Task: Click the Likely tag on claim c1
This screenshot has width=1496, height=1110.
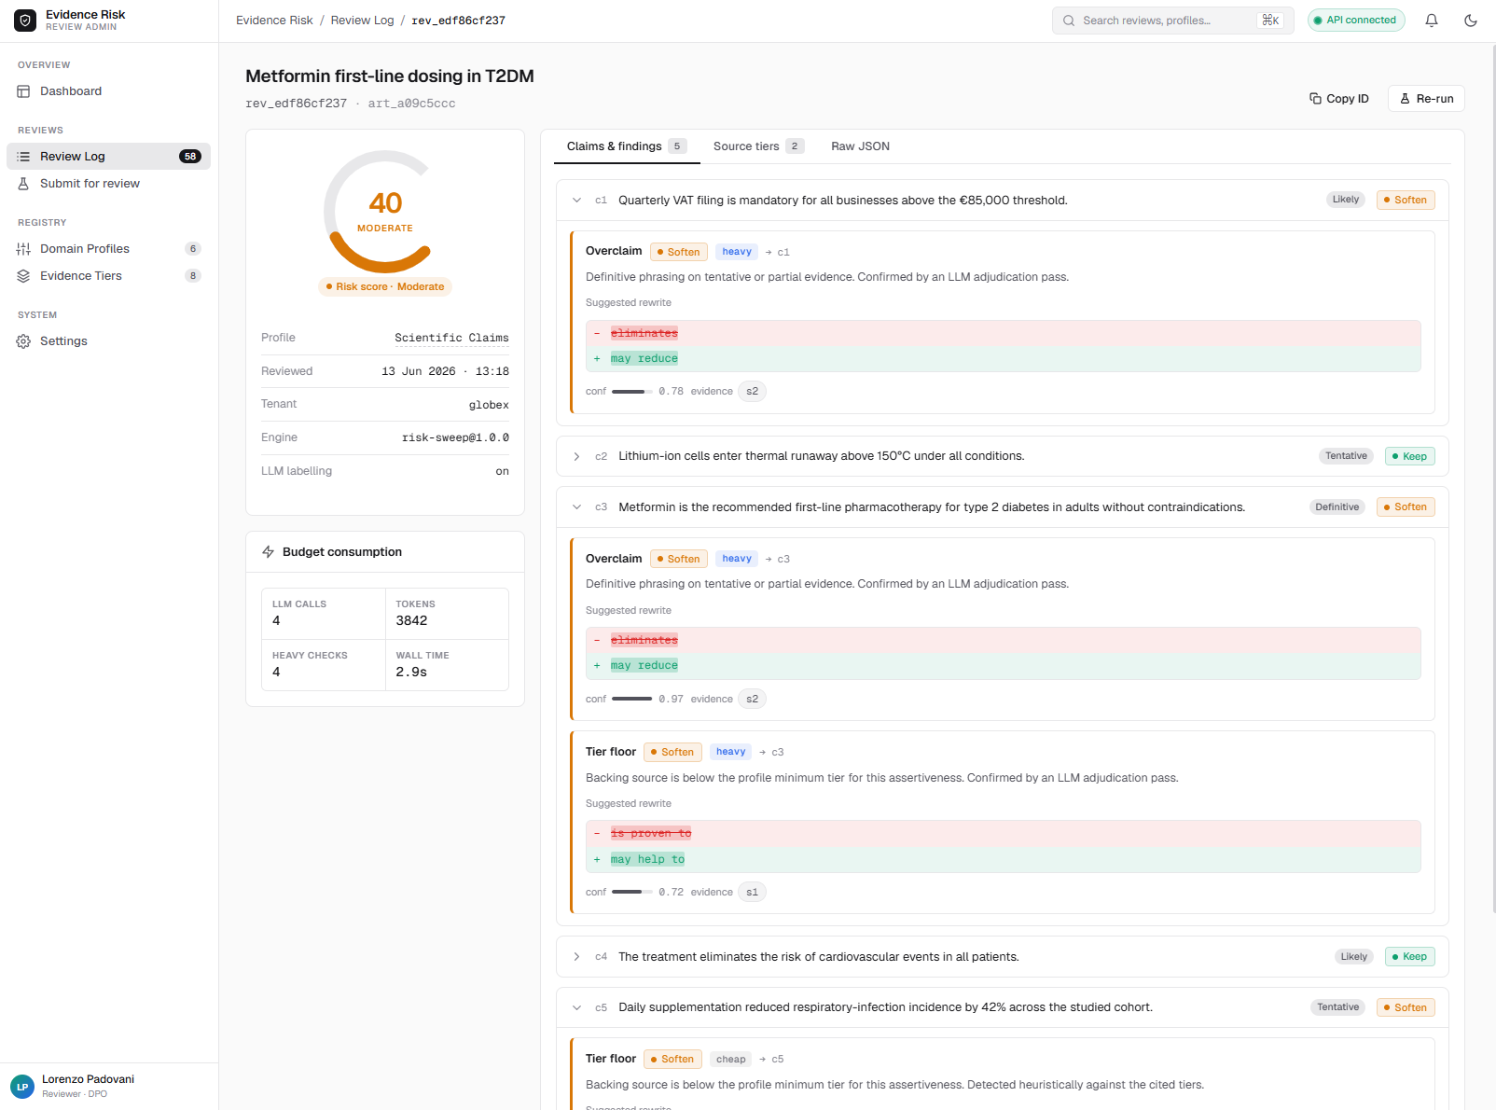Action: tap(1346, 201)
